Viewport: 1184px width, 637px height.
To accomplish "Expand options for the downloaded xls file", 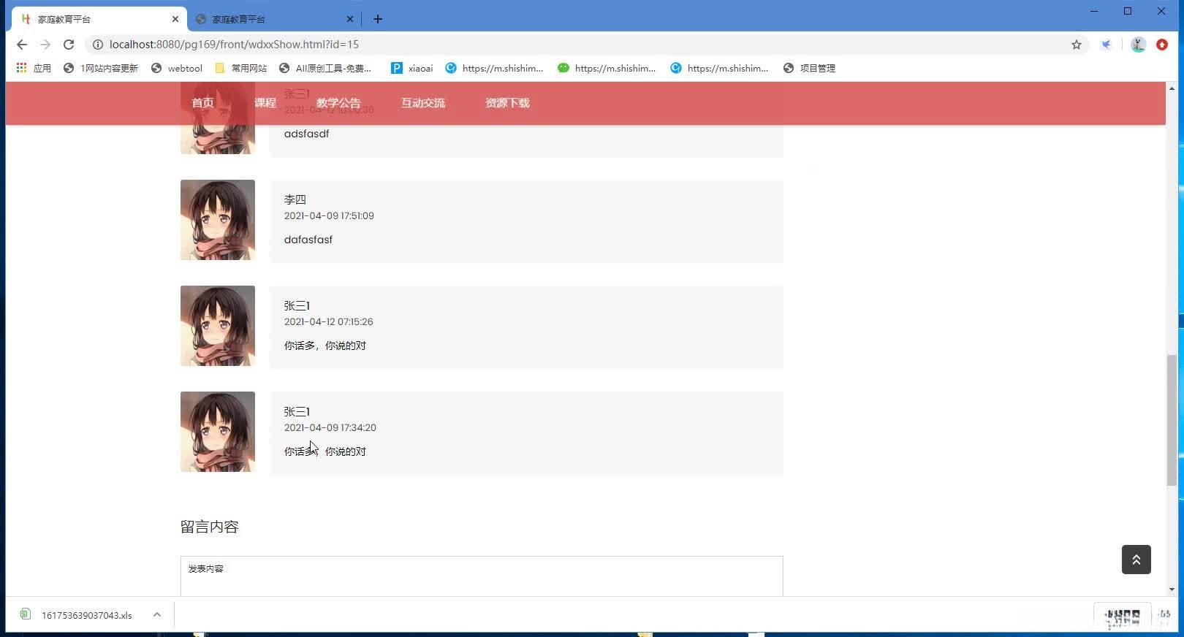I will point(157,615).
